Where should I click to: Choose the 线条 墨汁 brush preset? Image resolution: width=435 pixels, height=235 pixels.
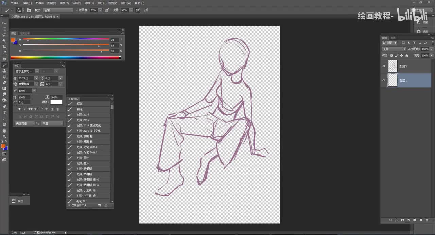[82, 158]
